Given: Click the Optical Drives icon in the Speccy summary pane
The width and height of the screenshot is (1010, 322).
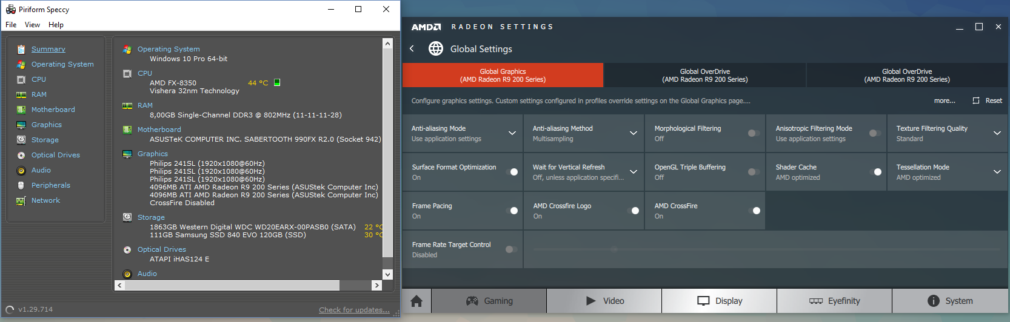Looking at the screenshot, I should pos(127,249).
